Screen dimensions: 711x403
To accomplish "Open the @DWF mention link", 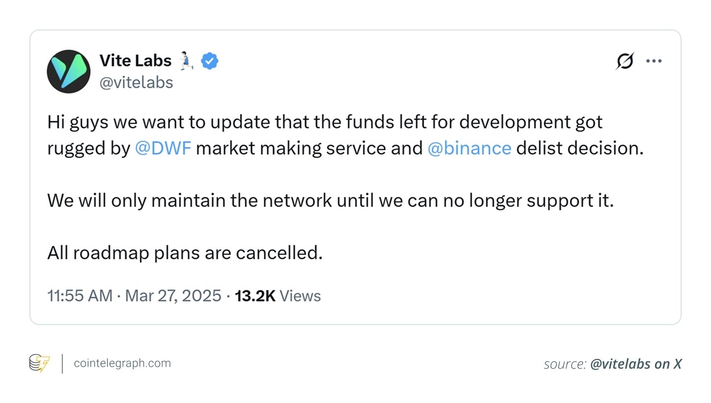I will [x=163, y=148].
